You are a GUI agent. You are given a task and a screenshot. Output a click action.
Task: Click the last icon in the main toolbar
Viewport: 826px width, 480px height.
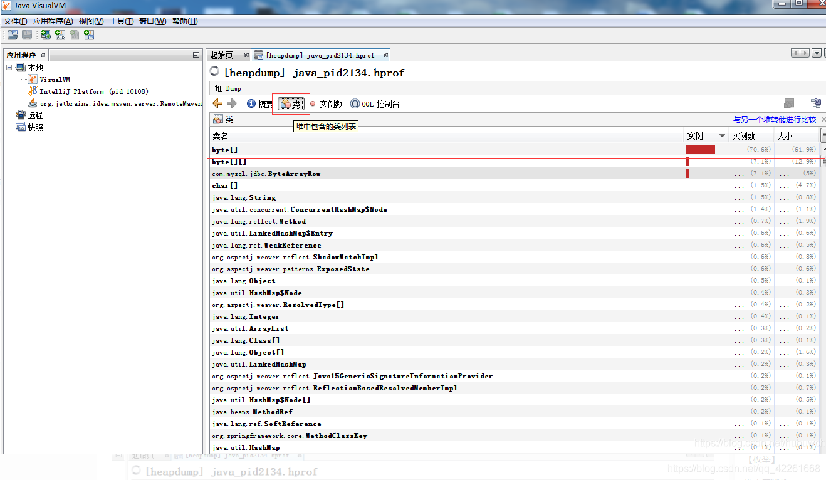point(89,35)
